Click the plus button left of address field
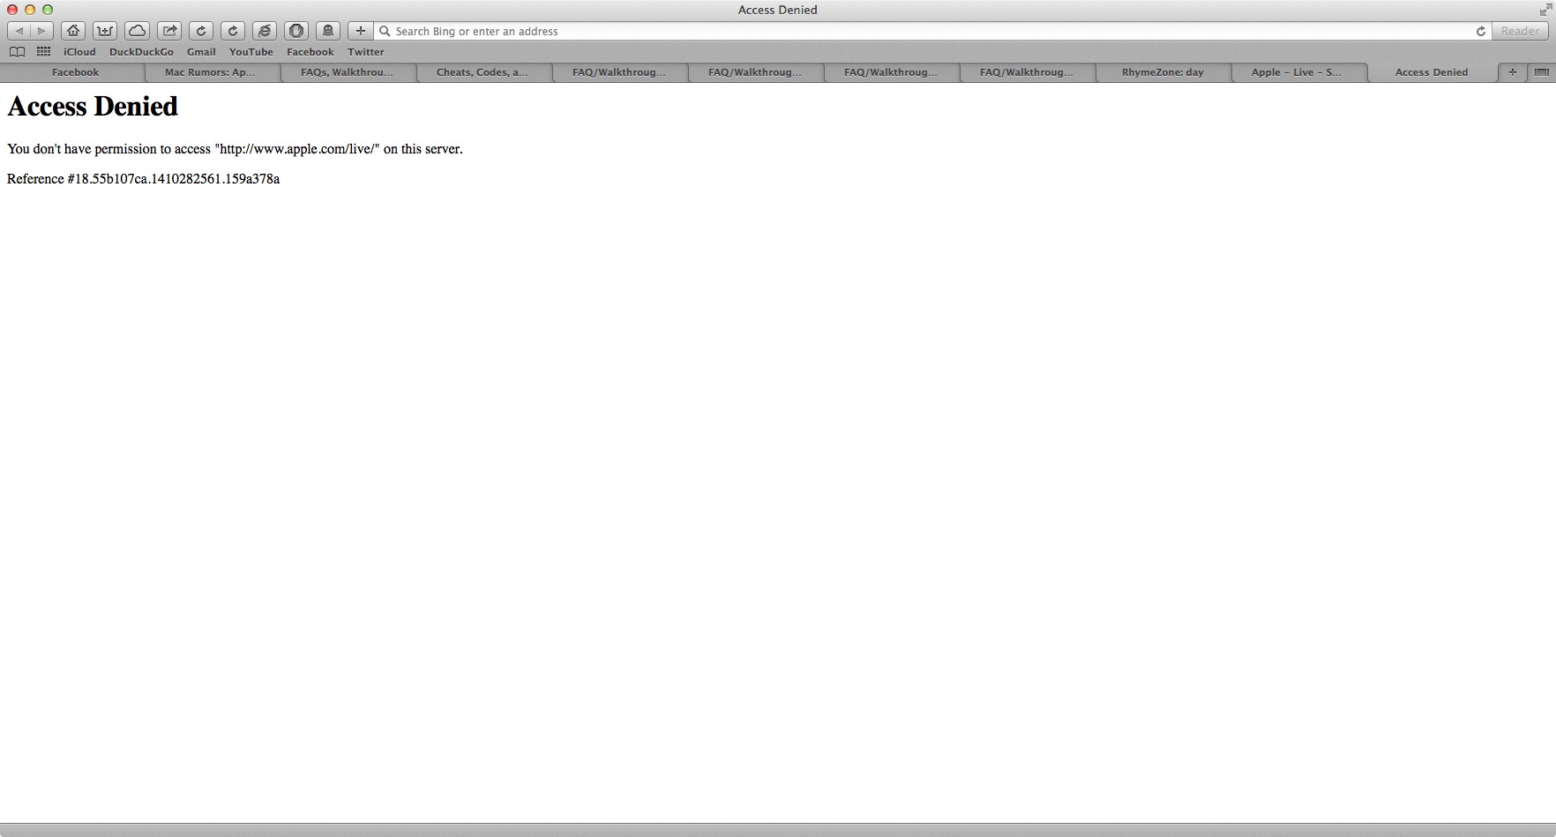1556x837 pixels. (360, 31)
